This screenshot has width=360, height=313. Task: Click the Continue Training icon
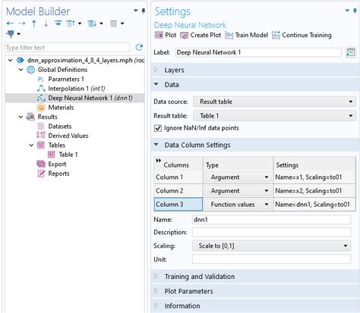click(276, 35)
